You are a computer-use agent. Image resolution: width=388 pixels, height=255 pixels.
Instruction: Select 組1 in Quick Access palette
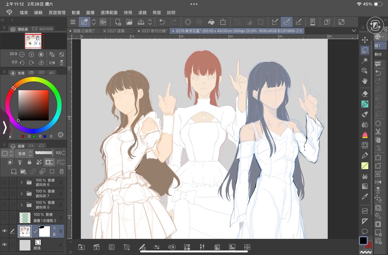381,46
